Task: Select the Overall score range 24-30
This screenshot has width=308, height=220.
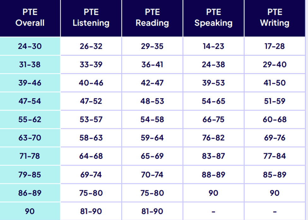Action: tap(30, 46)
